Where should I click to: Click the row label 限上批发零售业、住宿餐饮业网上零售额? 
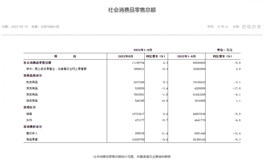(x=61, y=69)
